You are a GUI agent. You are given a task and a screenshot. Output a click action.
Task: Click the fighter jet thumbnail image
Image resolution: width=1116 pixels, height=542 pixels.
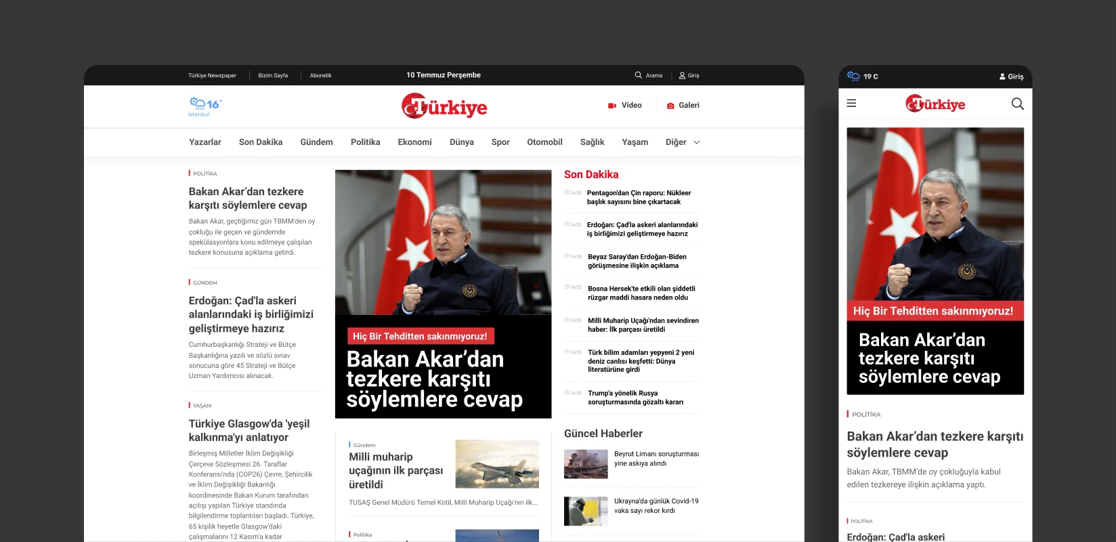[497, 464]
